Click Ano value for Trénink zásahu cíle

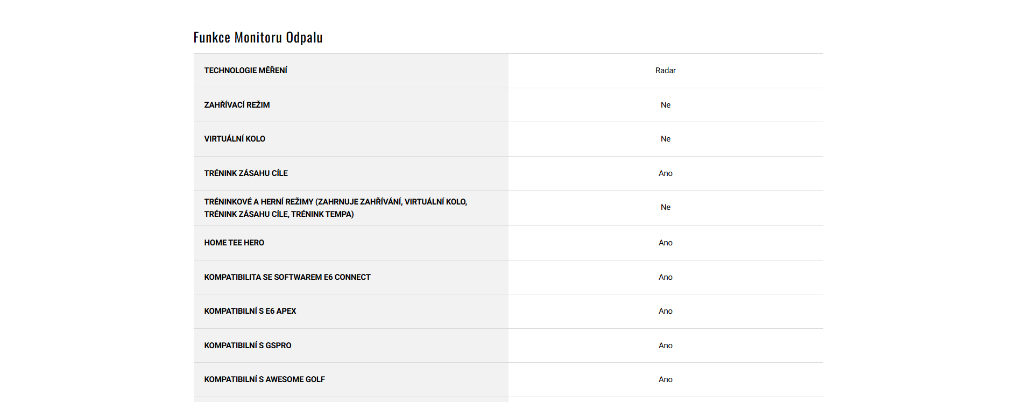[665, 173]
